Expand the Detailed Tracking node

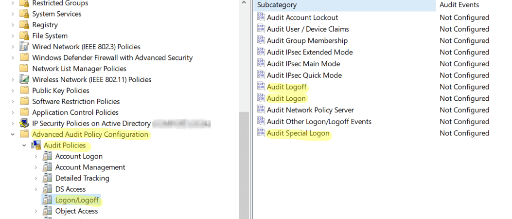(x=36, y=178)
